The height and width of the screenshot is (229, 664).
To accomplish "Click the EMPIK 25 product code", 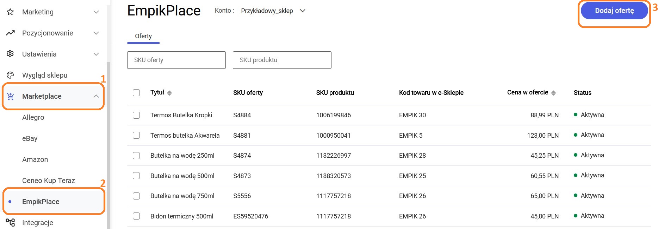I will pyautogui.click(x=412, y=176).
